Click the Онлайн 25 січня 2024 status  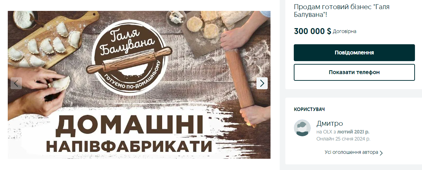point(343,139)
